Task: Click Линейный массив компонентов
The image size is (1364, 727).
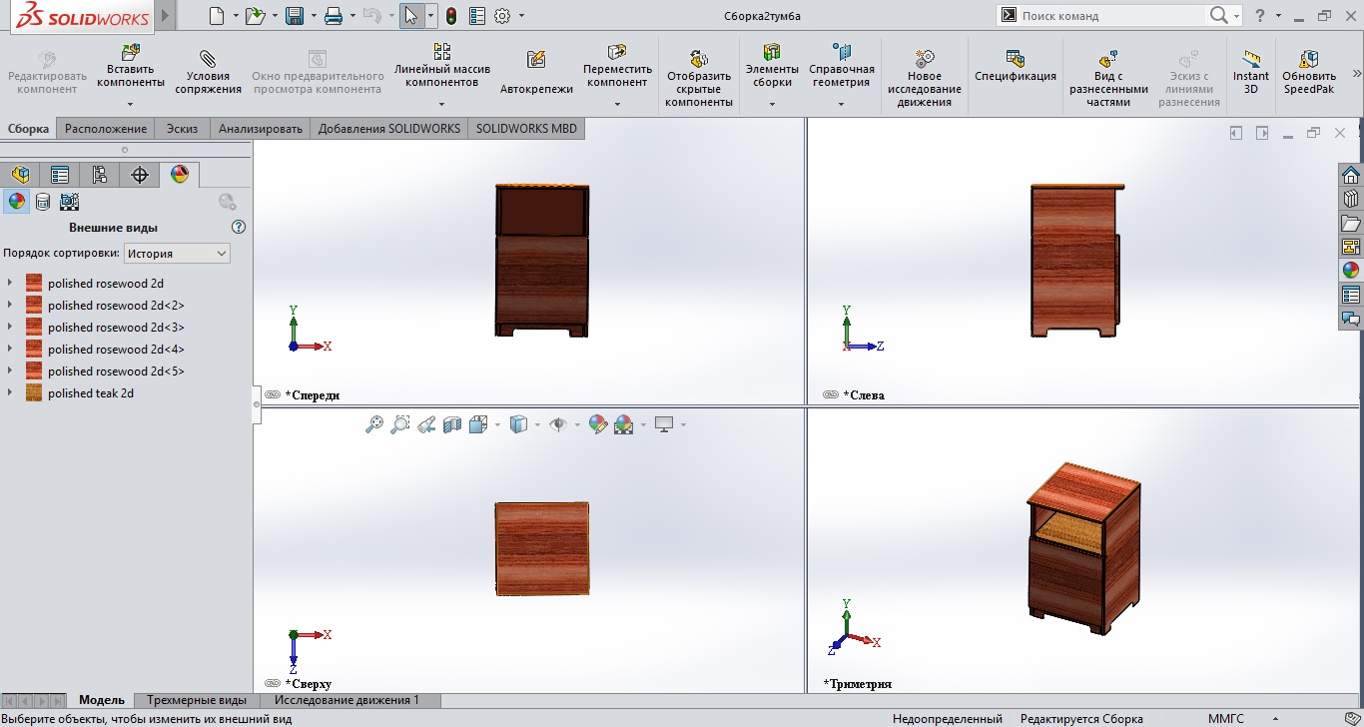Action: coord(442,66)
